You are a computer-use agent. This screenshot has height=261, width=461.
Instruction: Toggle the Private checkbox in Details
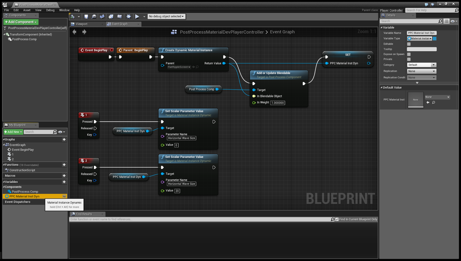(408, 59)
